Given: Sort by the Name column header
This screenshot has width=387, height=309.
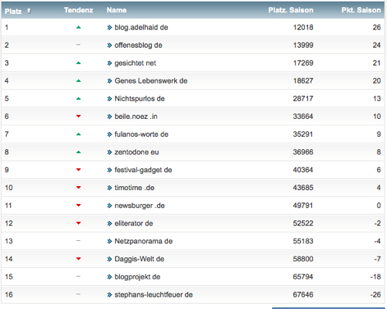Looking at the screenshot, I should (x=117, y=10).
